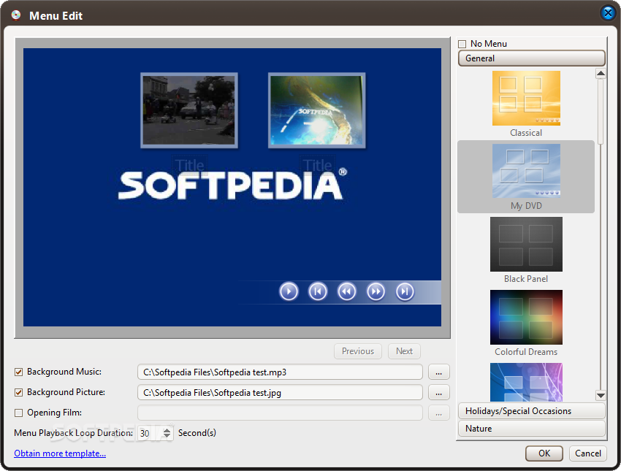Decrease the loop duration with the down arrow

[x=167, y=436]
